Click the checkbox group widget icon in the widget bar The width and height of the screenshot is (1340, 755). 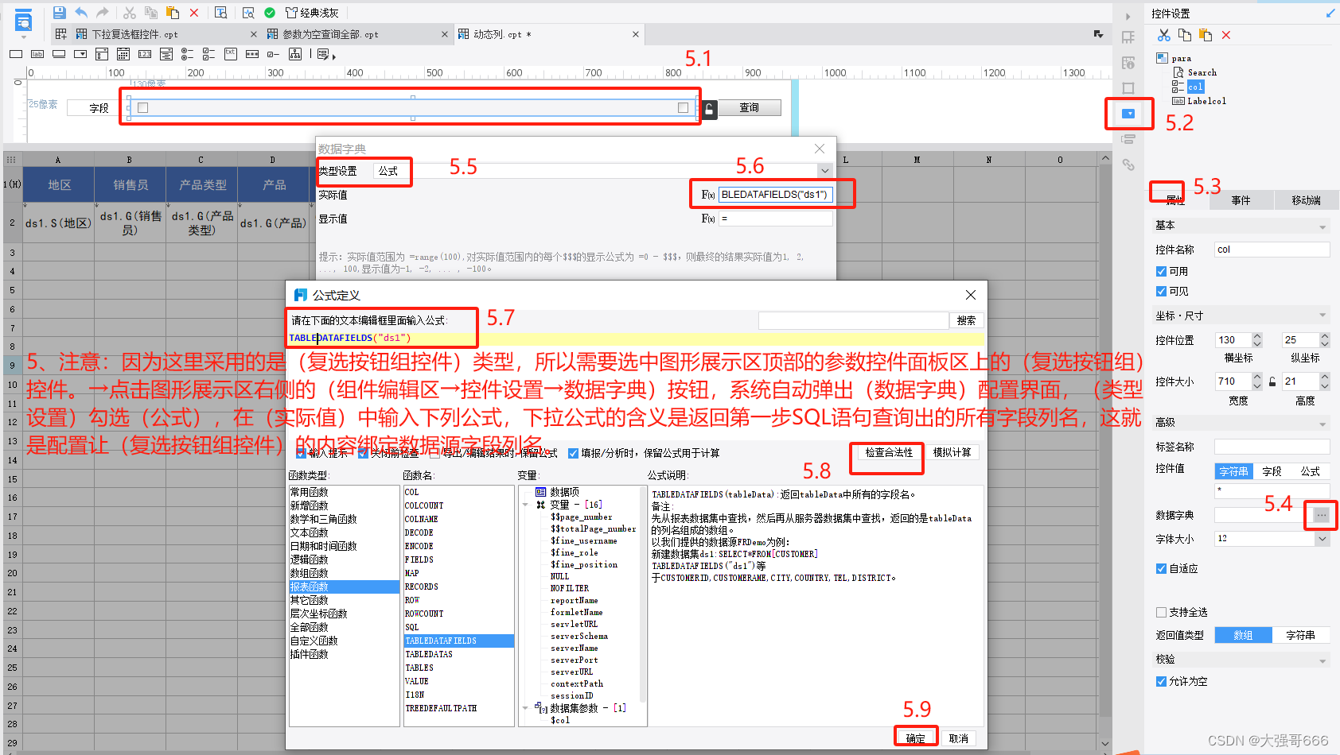(209, 54)
